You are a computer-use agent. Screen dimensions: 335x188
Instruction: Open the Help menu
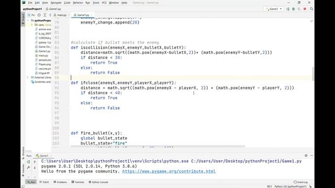(x=124, y=3)
